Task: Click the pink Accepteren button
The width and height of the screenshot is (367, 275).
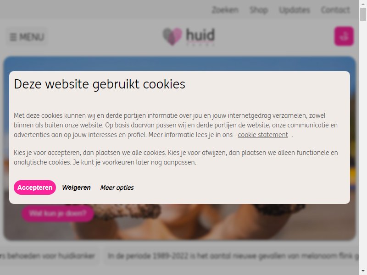Action: (35, 187)
